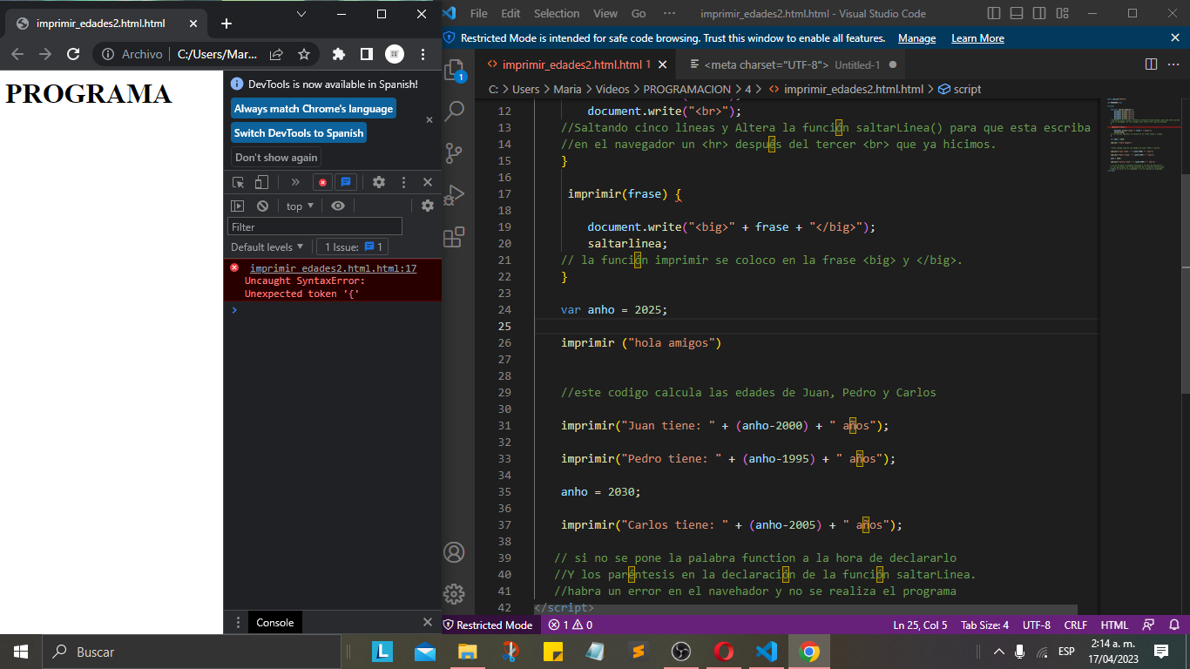Click Always match Chrome's language

(x=314, y=109)
